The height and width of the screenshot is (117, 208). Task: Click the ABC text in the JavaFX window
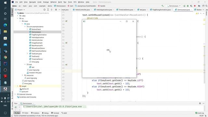[108, 50]
